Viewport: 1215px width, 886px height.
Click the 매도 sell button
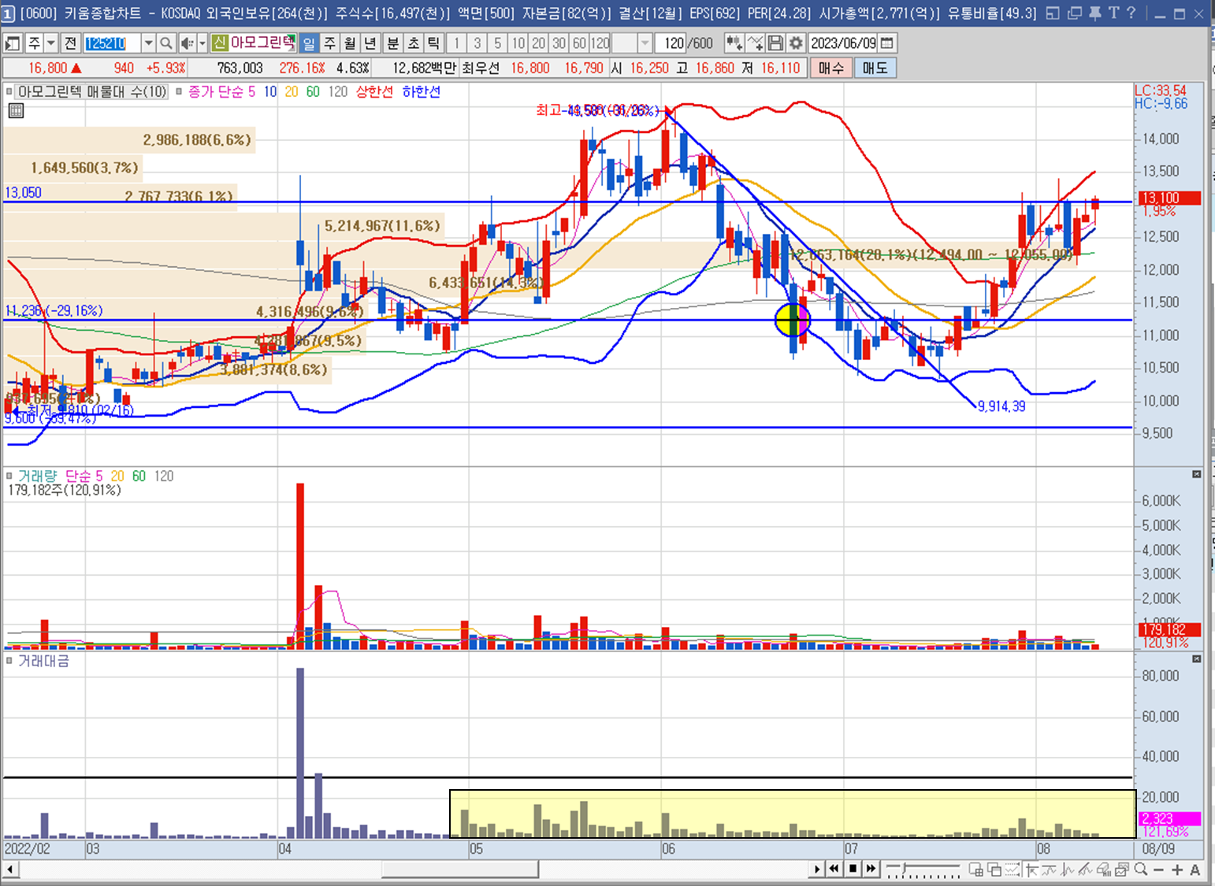875,69
